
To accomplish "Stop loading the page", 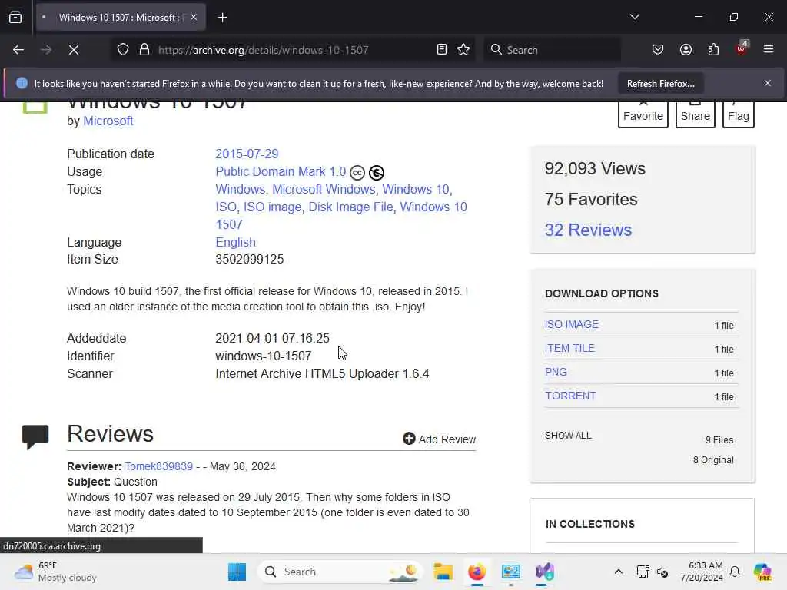I will [74, 50].
